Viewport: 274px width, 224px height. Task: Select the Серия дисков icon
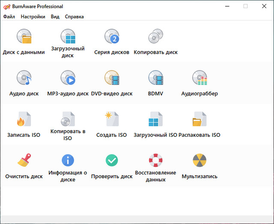pos(112,38)
